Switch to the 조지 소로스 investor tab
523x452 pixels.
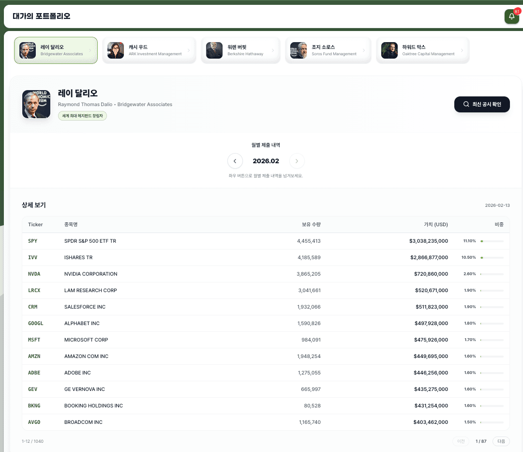[328, 50]
